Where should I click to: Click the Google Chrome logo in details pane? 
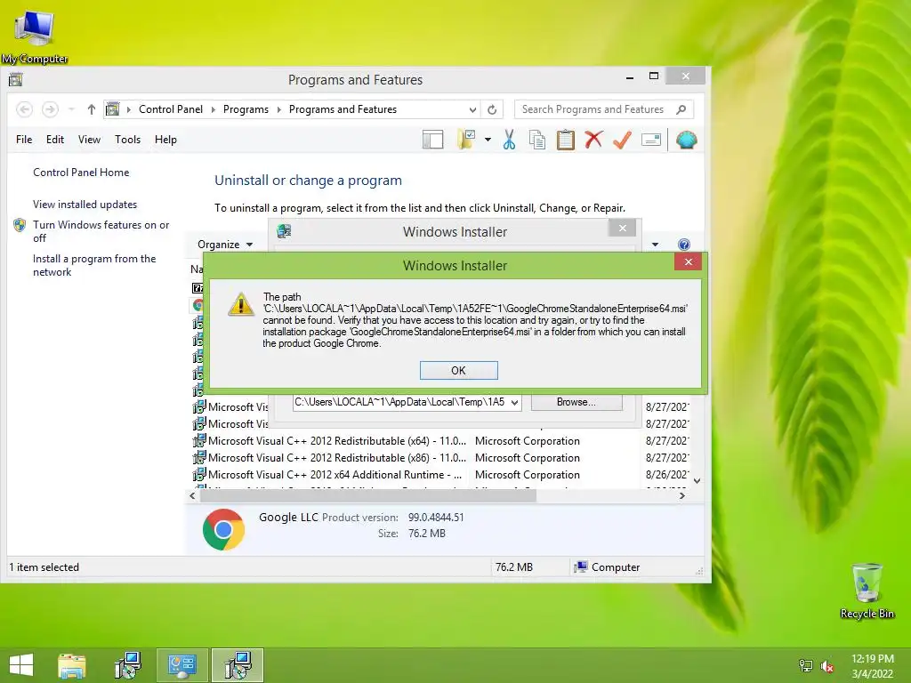click(x=223, y=530)
